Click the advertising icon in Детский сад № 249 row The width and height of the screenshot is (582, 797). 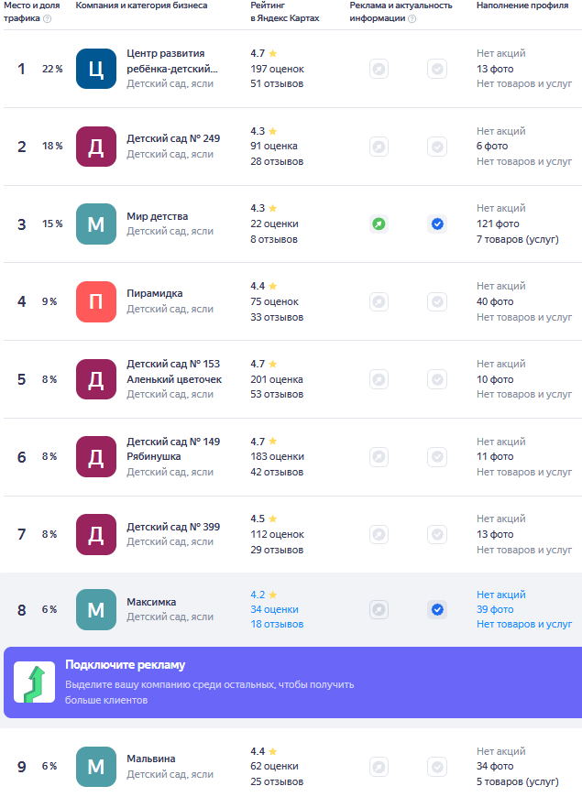pos(379,147)
